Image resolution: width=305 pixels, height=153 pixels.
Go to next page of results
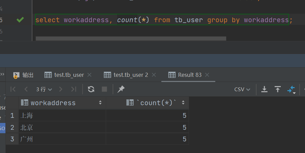pyautogui.click(x=61, y=89)
